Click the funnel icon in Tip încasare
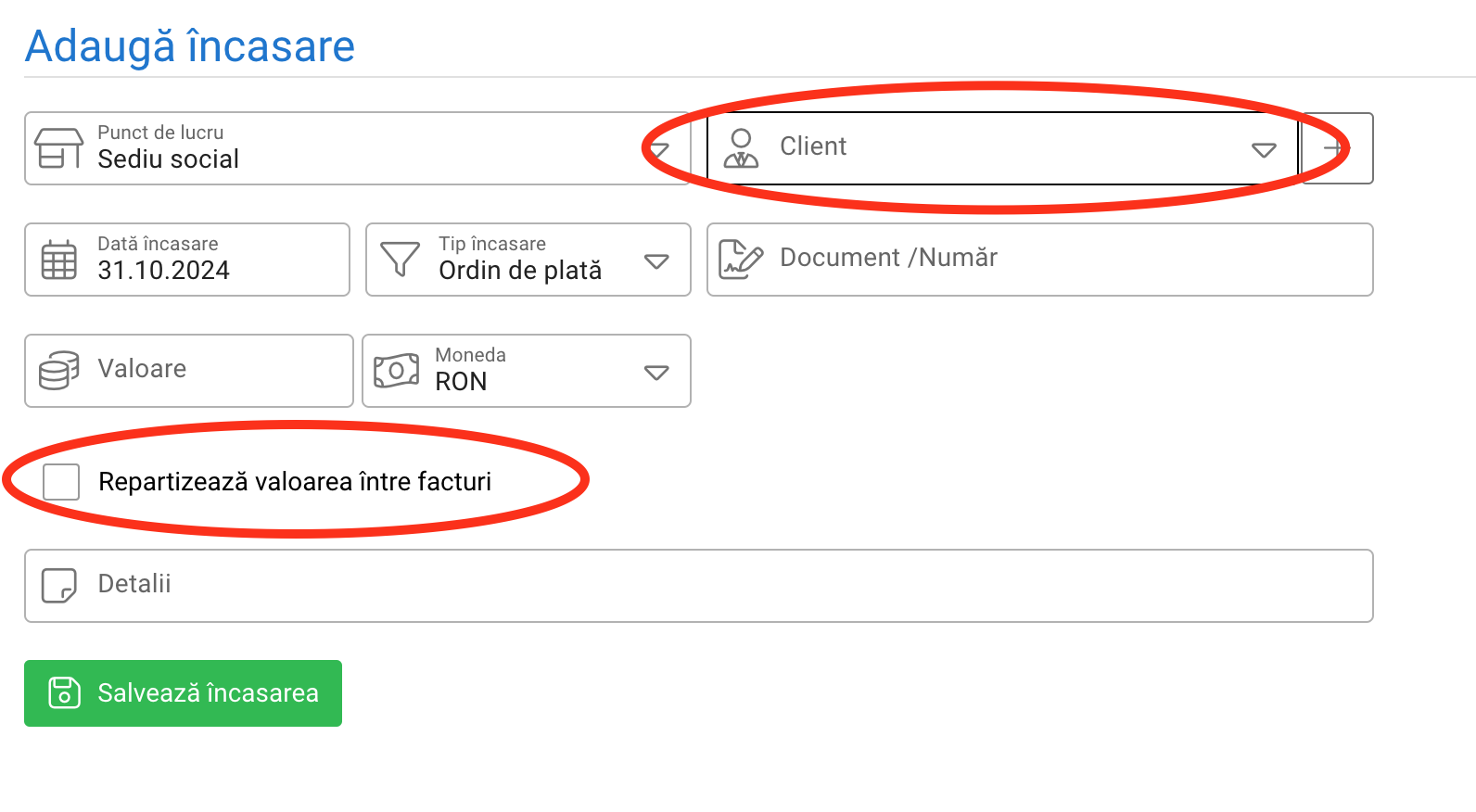 tap(401, 260)
